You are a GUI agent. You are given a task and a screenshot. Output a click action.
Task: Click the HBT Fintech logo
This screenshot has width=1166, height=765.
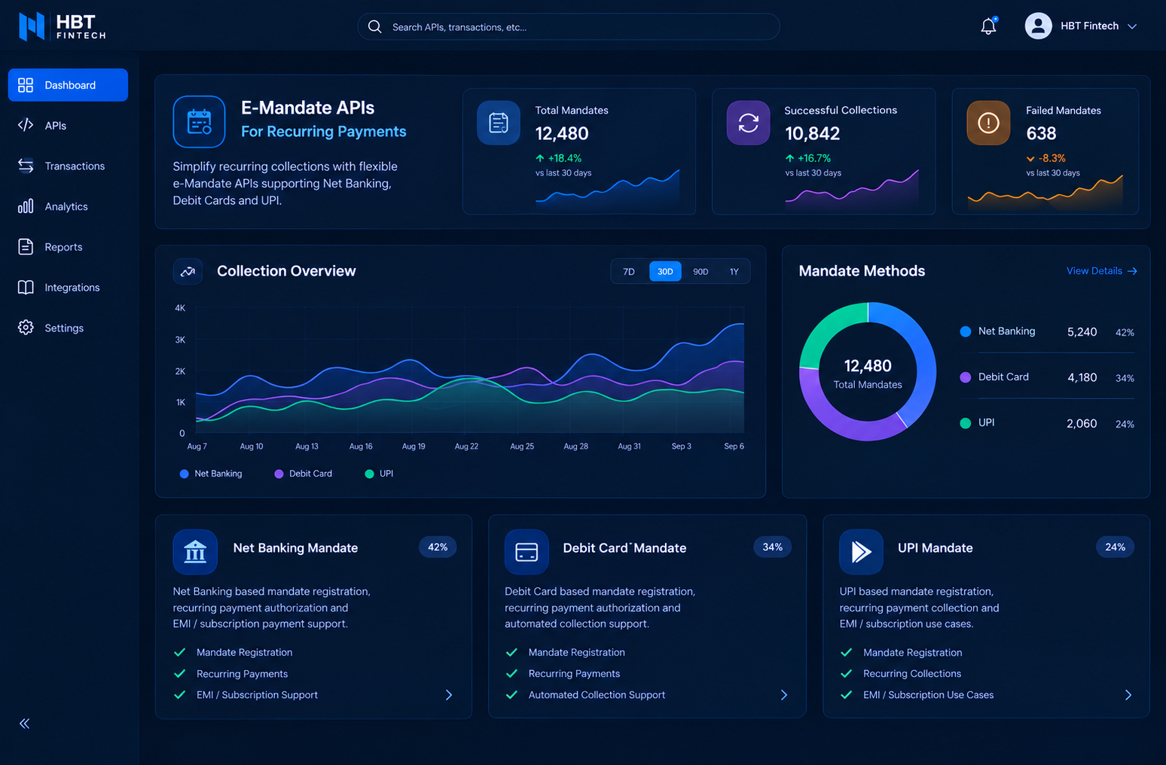click(62, 26)
